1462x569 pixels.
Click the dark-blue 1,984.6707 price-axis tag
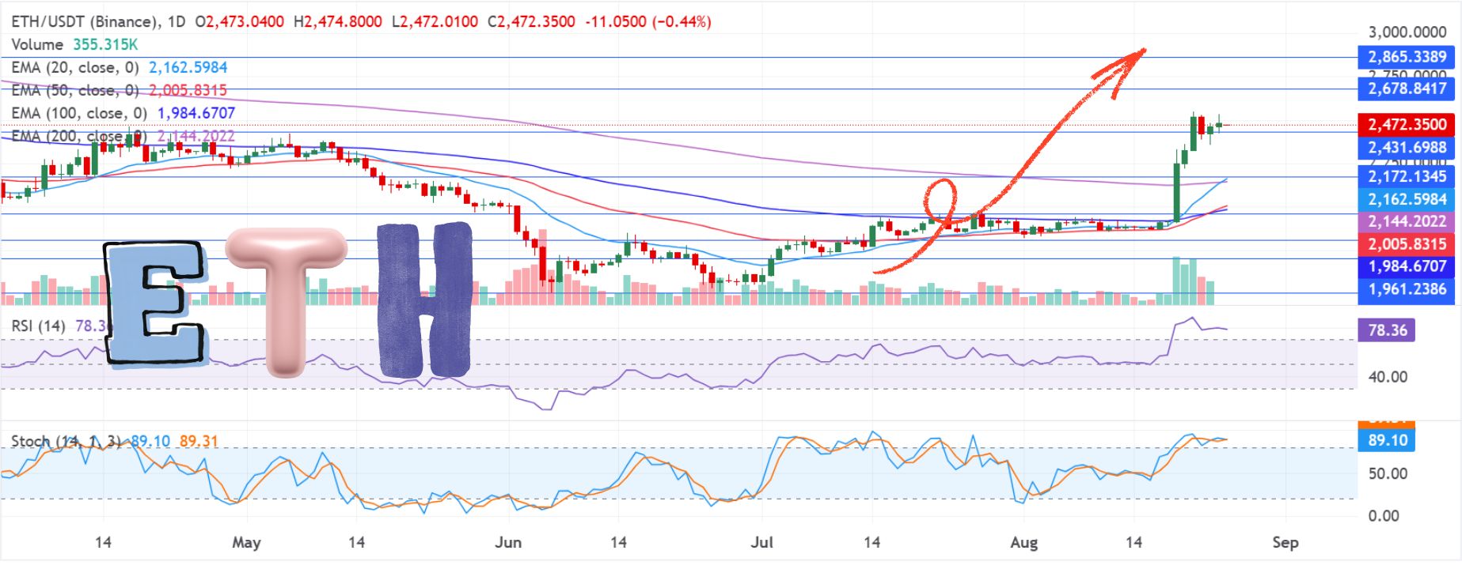[1407, 266]
